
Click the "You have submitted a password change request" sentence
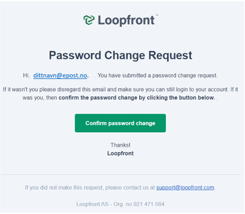[x=158, y=76]
